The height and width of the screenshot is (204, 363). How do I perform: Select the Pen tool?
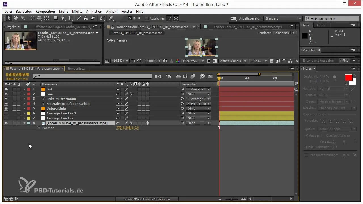point(63,18)
